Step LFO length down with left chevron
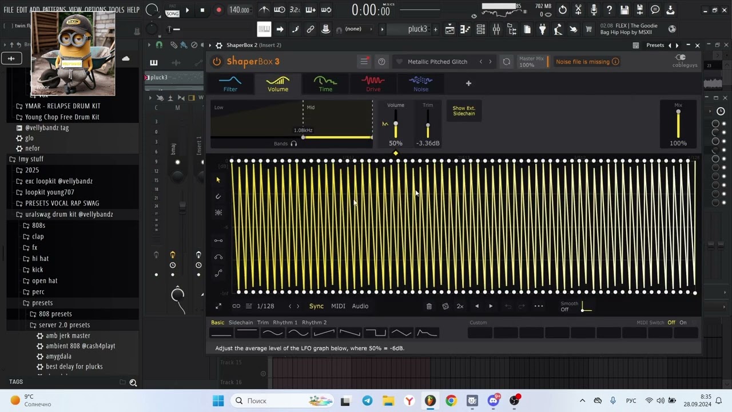The height and width of the screenshot is (412, 732). click(290, 306)
